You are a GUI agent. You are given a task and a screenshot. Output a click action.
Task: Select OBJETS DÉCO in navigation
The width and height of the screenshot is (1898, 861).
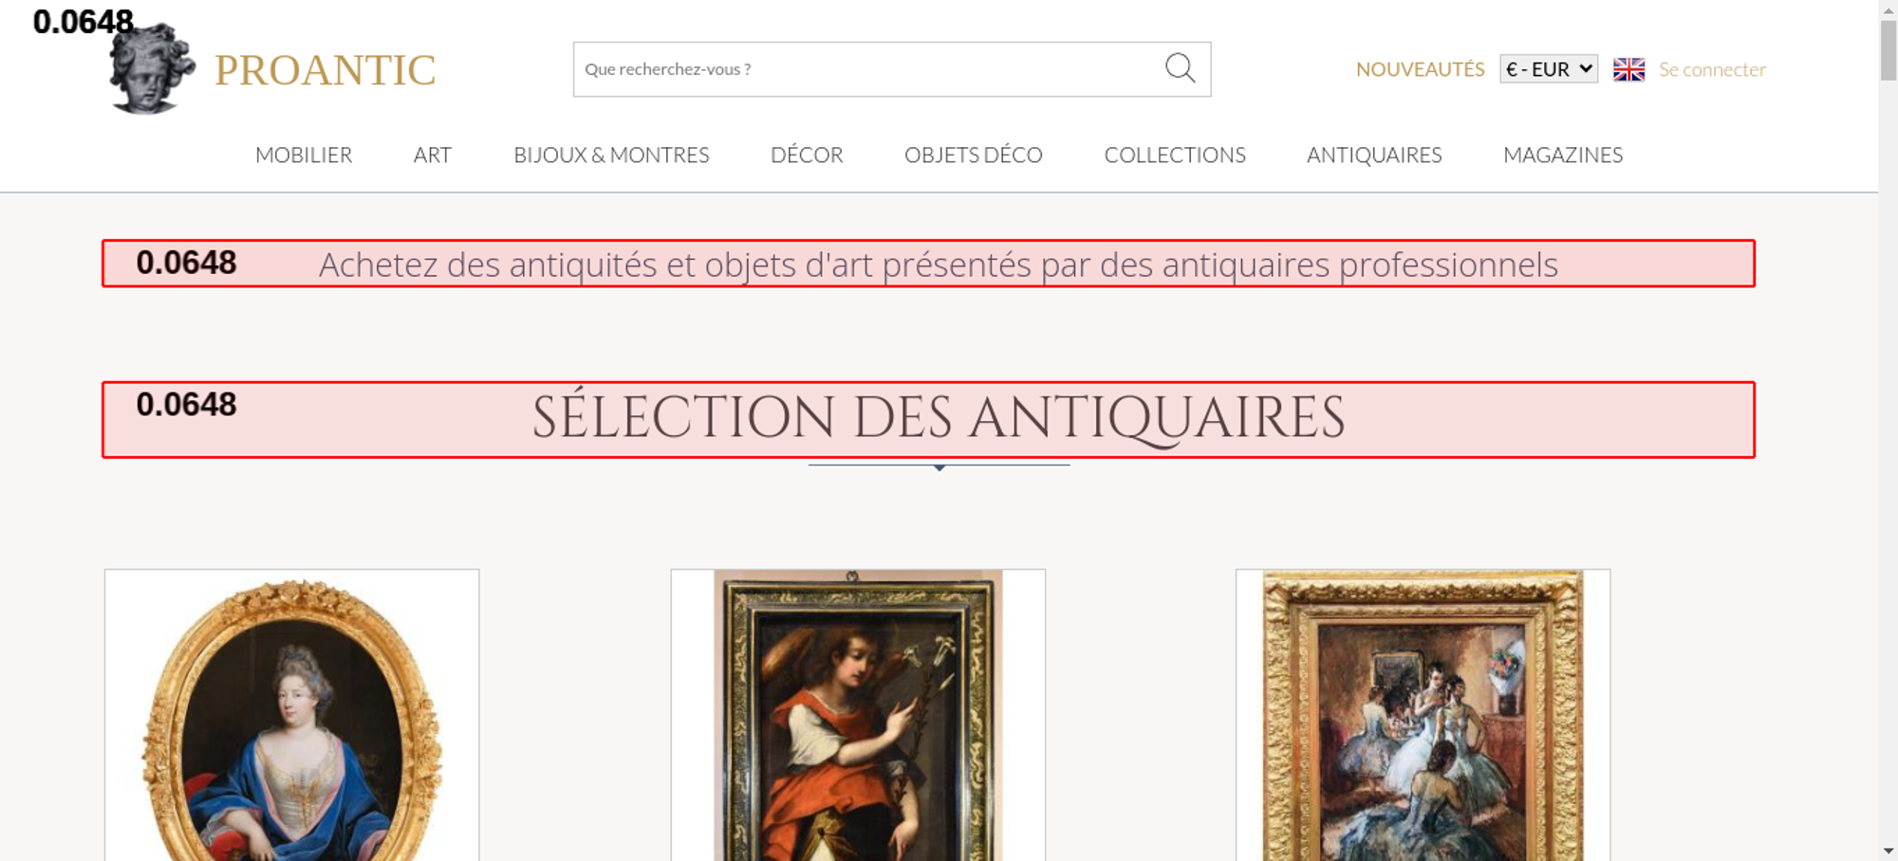tap(973, 155)
